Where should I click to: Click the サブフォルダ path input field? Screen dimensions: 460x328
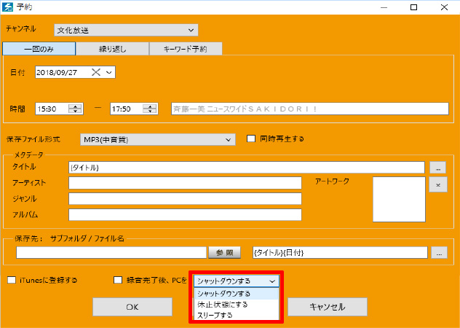111,252
